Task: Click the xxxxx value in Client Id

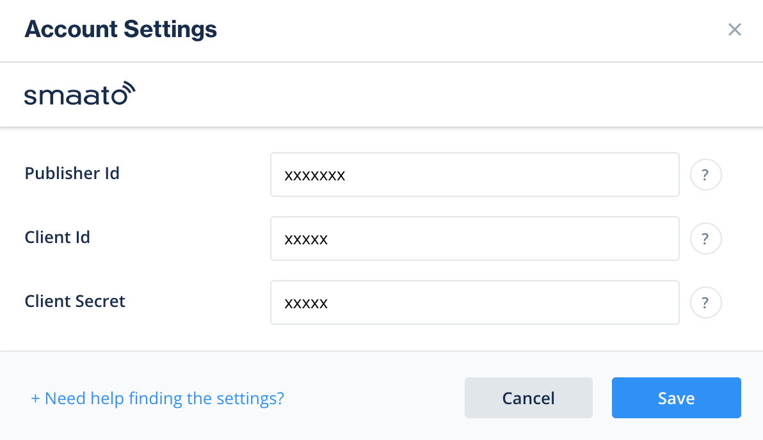Action: 306,239
